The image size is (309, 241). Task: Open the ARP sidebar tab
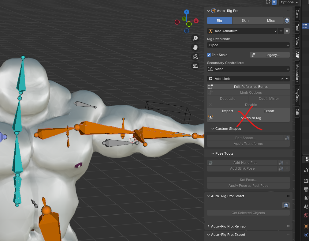pyautogui.click(x=297, y=55)
